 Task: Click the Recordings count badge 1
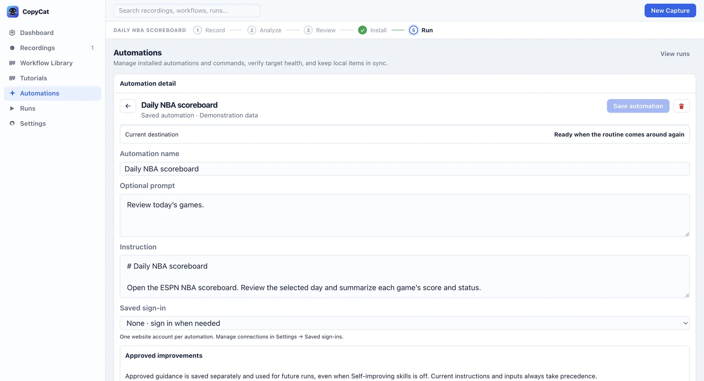click(92, 48)
